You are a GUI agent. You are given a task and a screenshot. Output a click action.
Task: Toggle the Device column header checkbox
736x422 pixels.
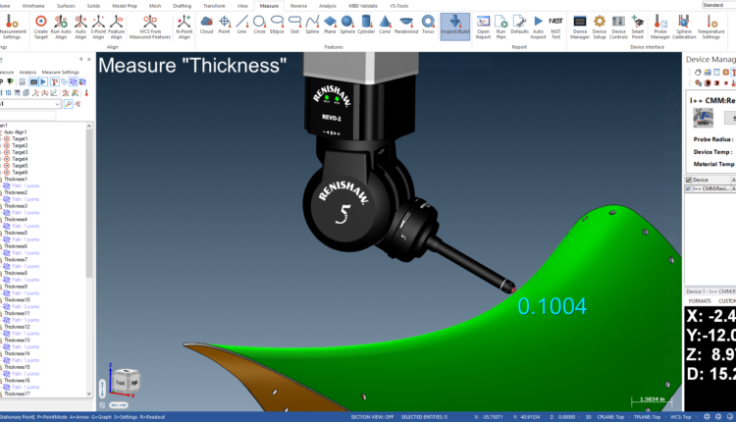(x=689, y=180)
